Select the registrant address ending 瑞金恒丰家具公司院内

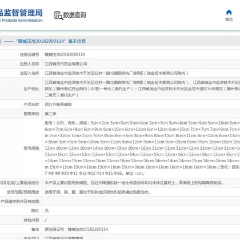click(x=117, y=73)
